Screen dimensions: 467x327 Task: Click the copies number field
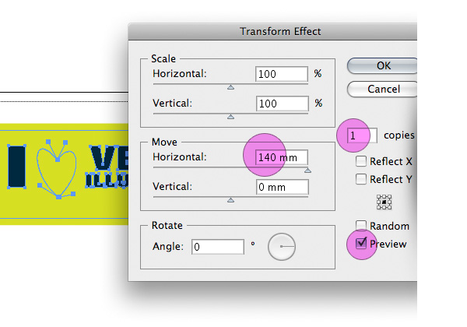tap(362, 135)
